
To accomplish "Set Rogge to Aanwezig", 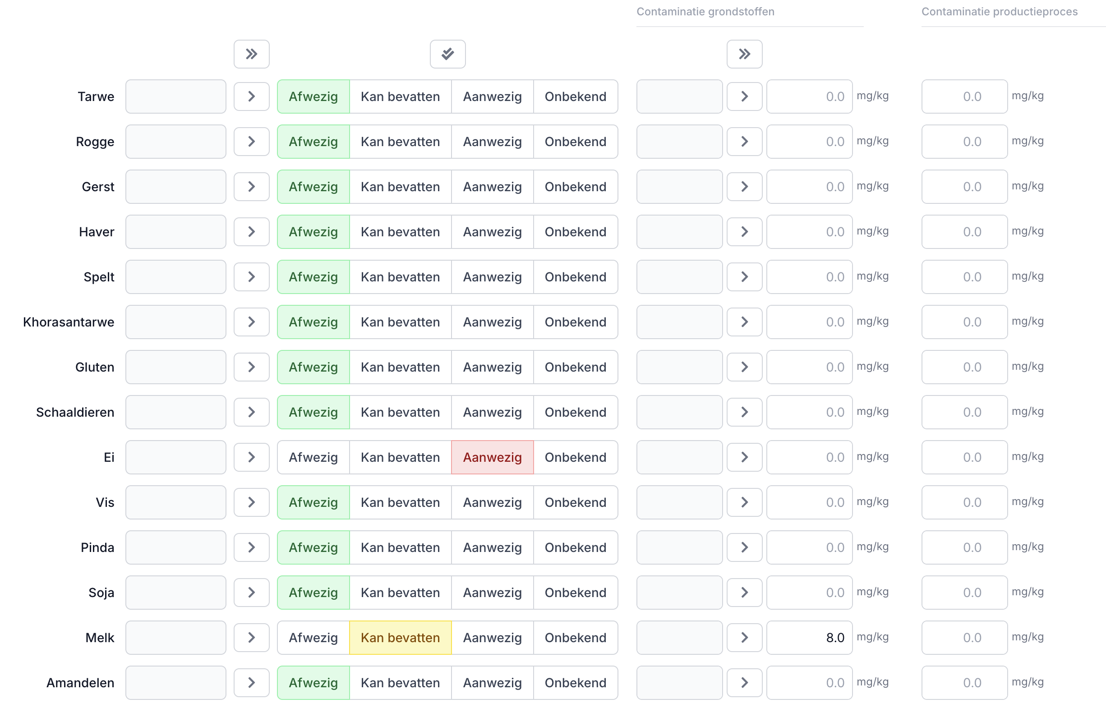I will pos(492,142).
